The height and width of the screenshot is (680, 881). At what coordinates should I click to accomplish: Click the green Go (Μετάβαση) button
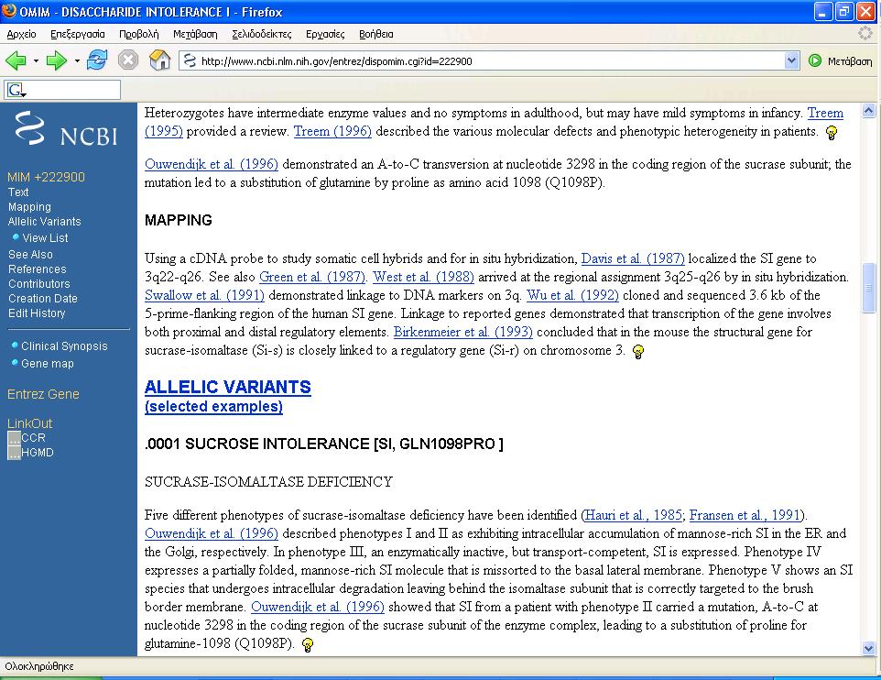click(x=840, y=60)
